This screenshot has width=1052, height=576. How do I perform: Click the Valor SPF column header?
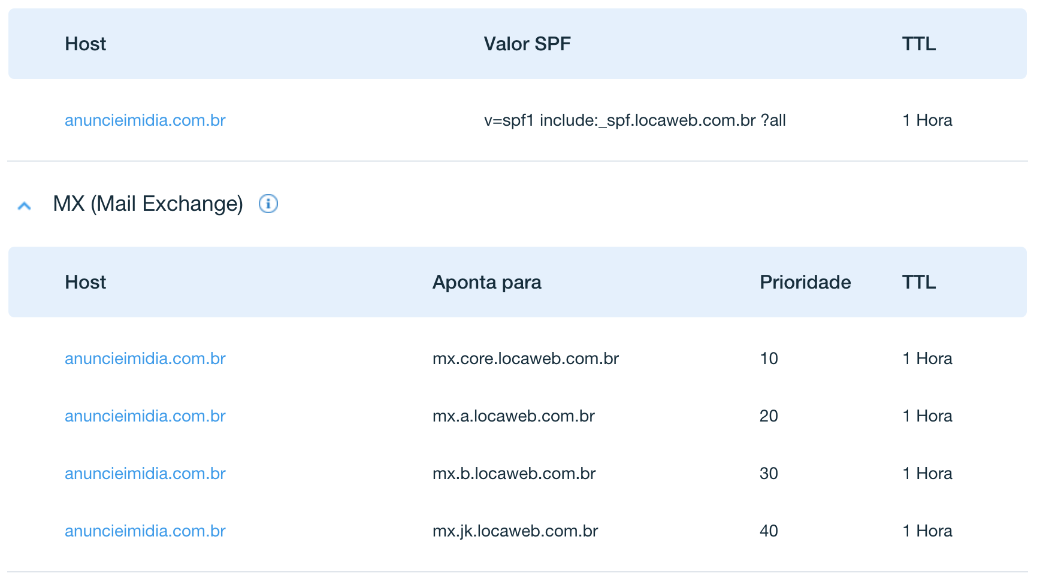tap(527, 44)
